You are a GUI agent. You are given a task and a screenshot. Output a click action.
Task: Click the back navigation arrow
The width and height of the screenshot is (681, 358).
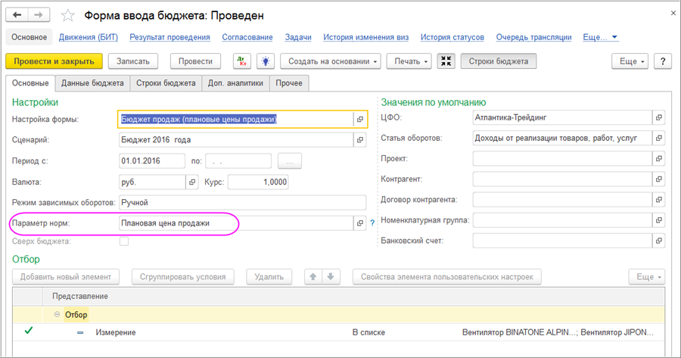click(x=17, y=15)
